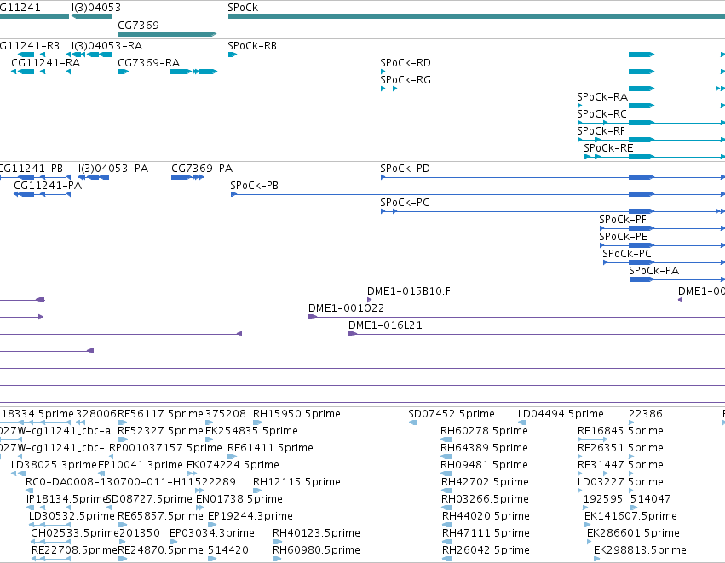Select protein SPoCk-PC

664,262
